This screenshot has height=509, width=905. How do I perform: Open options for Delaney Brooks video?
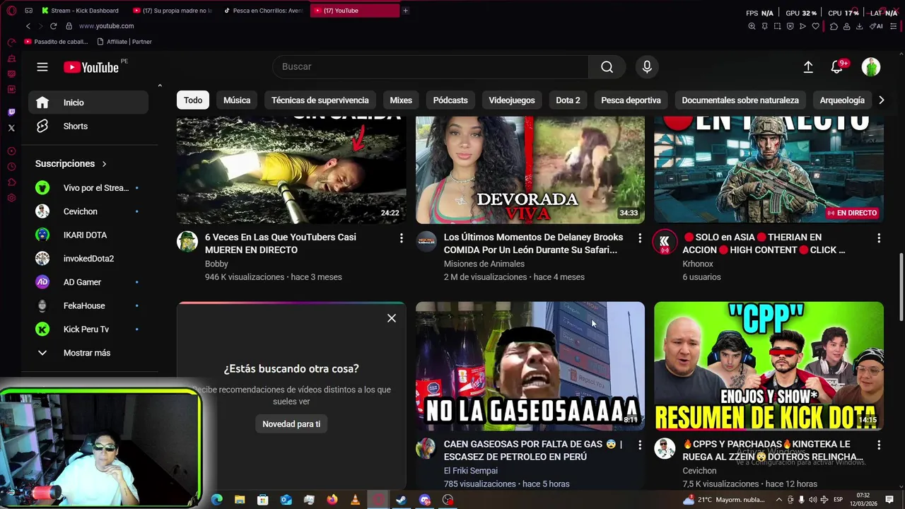tap(640, 238)
